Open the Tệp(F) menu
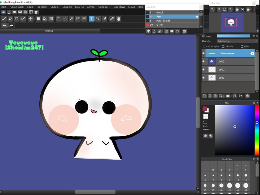 click(x=4, y=7)
